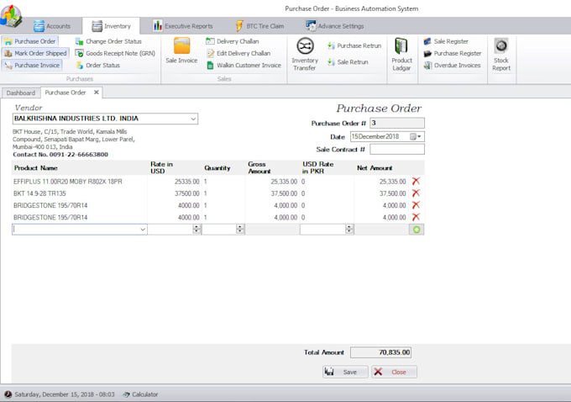Adjust the Quantity spinner in new row
Screen dimensions: 571x402
240,229
